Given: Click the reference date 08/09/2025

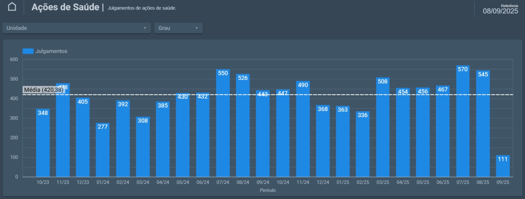Looking at the screenshot, I should [500, 11].
